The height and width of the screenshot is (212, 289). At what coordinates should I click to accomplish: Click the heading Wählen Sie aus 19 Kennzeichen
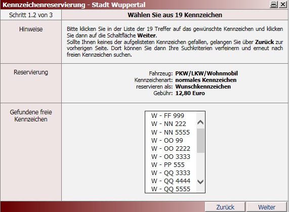click(x=175, y=15)
